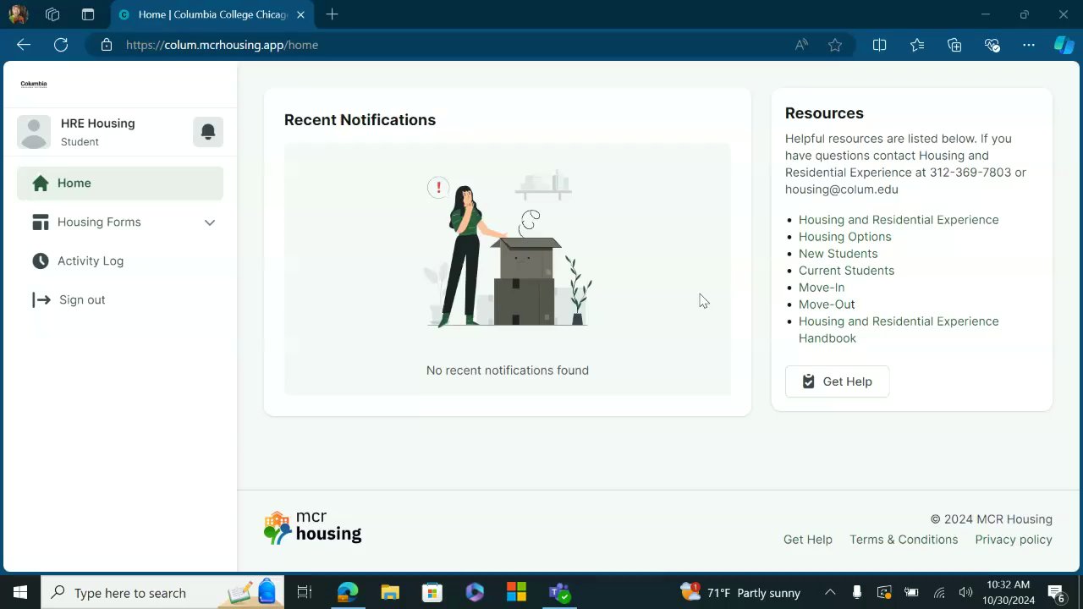Click the mcr housing footer logo
Viewport: 1083px width, 609px height.
pyautogui.click(x=313, y=527)
